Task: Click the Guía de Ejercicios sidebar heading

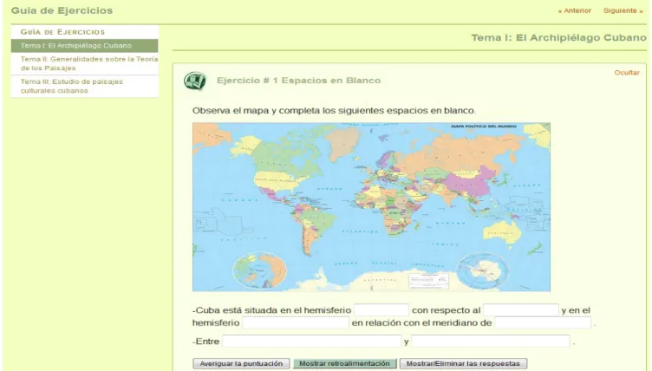Action: point(62,32)
